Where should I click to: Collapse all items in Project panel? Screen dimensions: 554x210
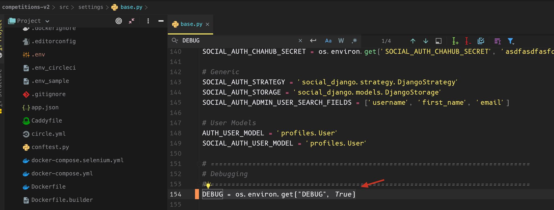pos(132,21)
